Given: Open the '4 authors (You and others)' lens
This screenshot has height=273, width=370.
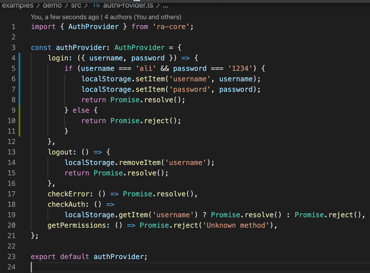Looking at the screenshot, I should point(143,17).
